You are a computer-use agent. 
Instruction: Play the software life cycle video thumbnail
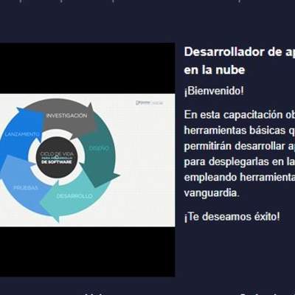pos(87,160)
